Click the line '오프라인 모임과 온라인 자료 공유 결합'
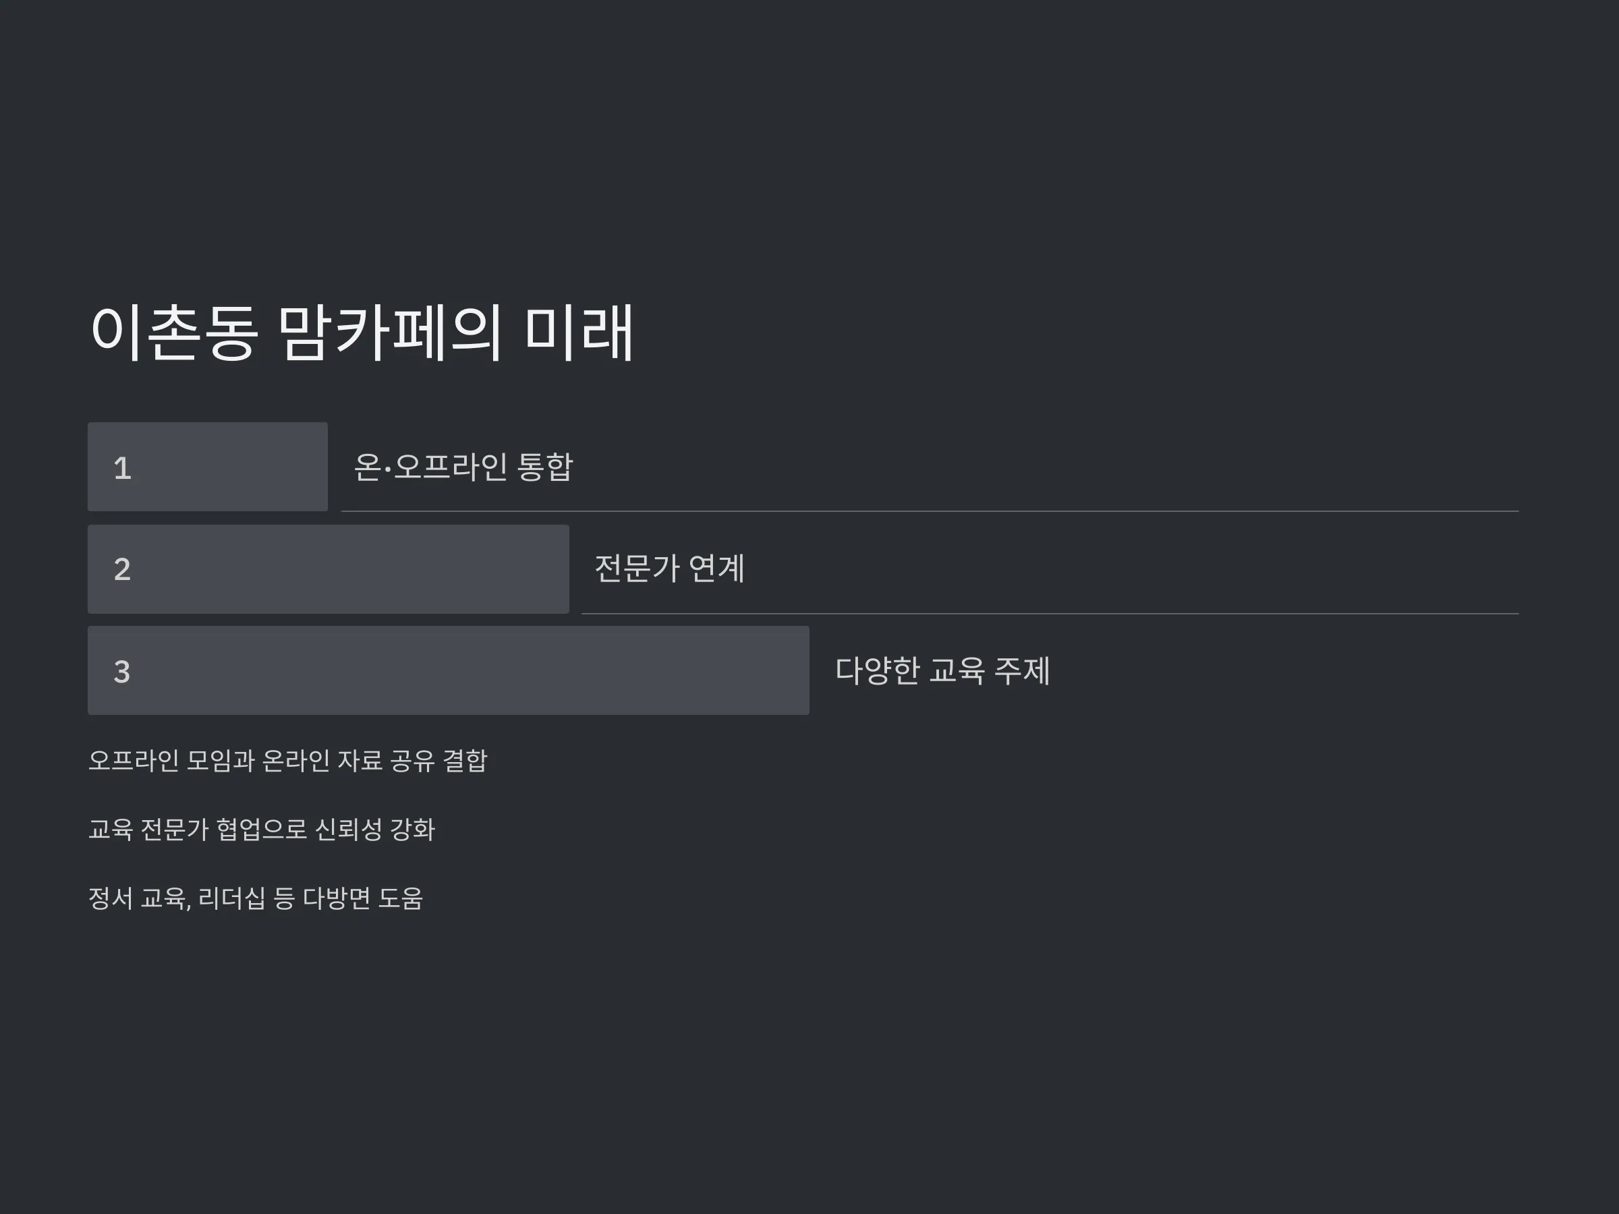 [x=287, y=760]
